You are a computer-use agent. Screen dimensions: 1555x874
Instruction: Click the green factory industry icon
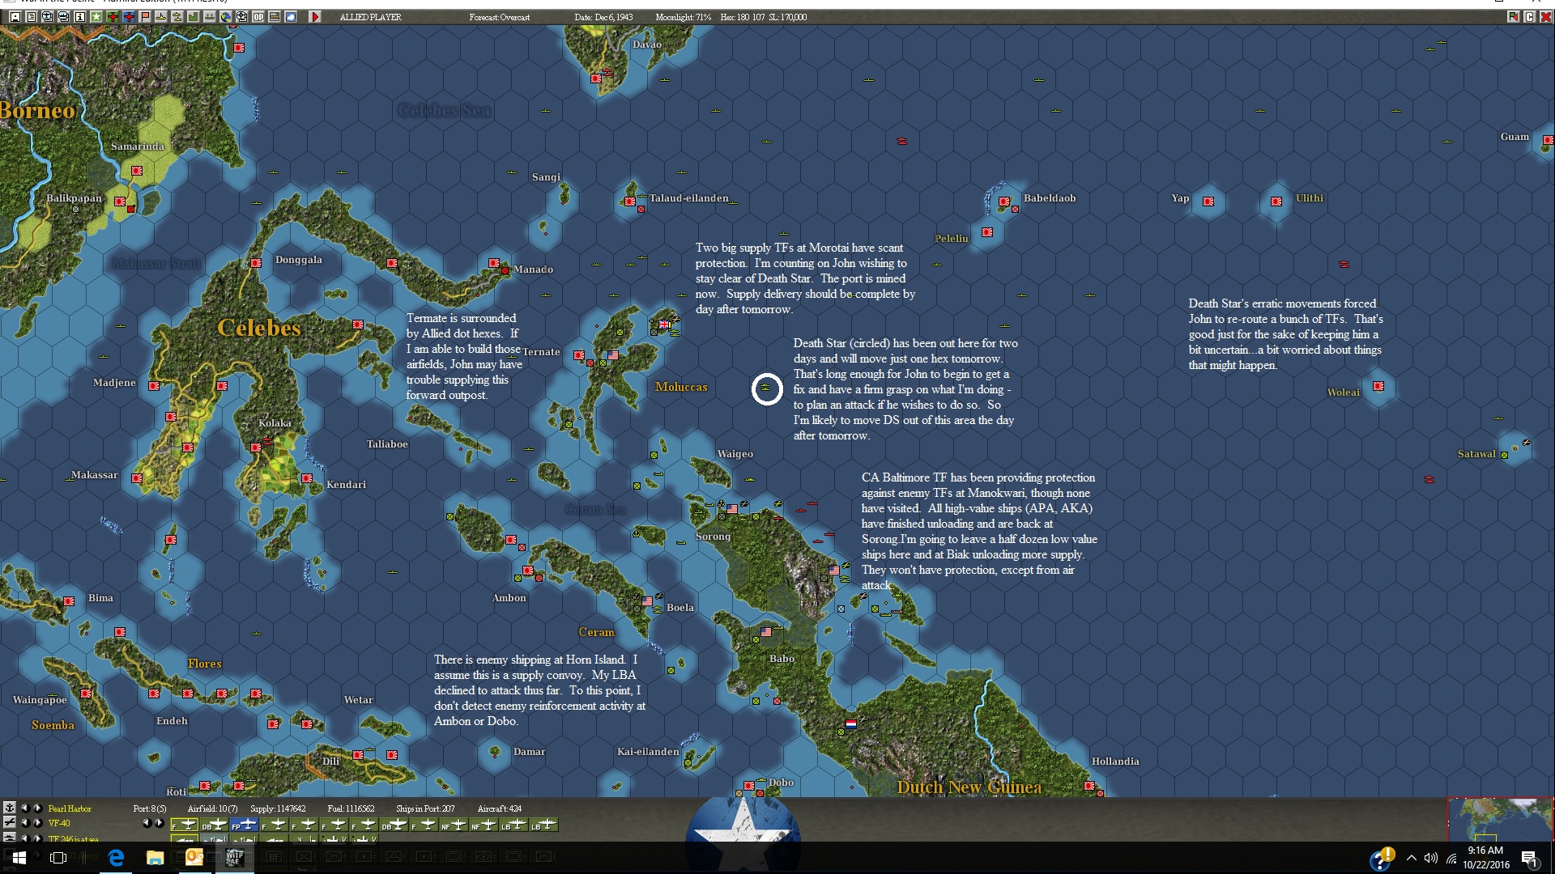(193, 16)
